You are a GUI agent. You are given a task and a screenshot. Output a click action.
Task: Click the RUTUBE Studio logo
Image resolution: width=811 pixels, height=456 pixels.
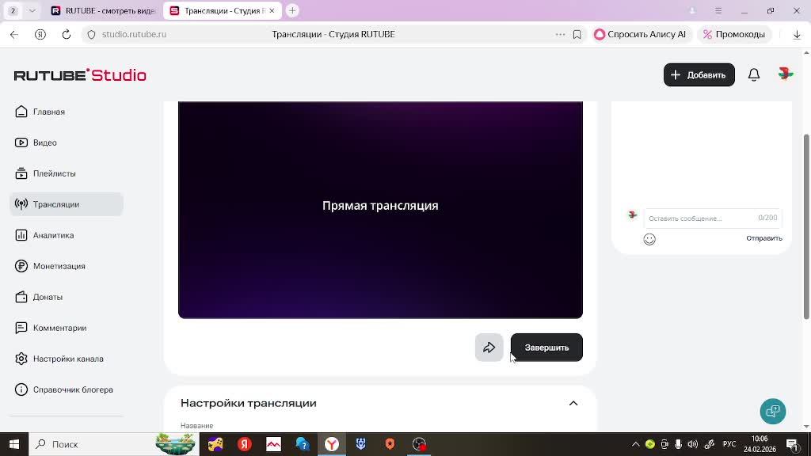(80, 75)
